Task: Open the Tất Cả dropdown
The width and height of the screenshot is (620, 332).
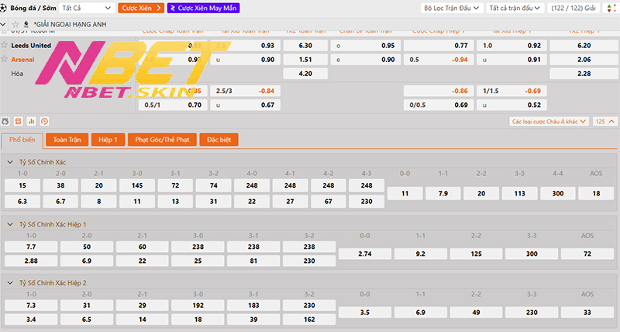Action: click(86, 8)
